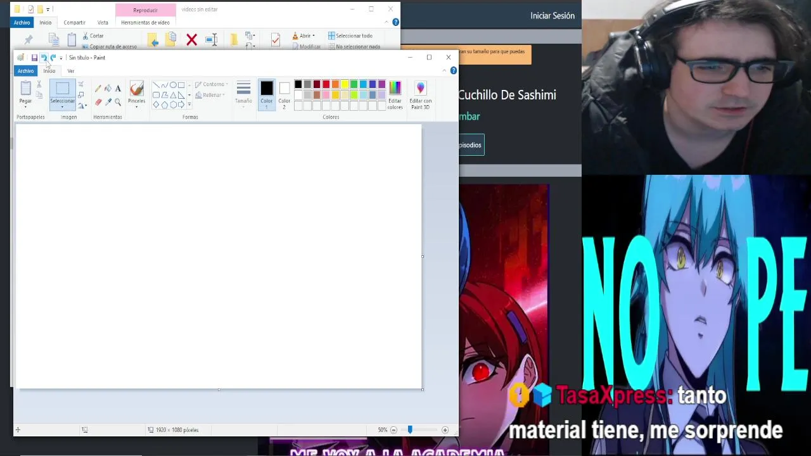The height and width of the screenshot is (456, 811).
Task: Select the Text tool in Paint
Action: (x=118, y=89)
